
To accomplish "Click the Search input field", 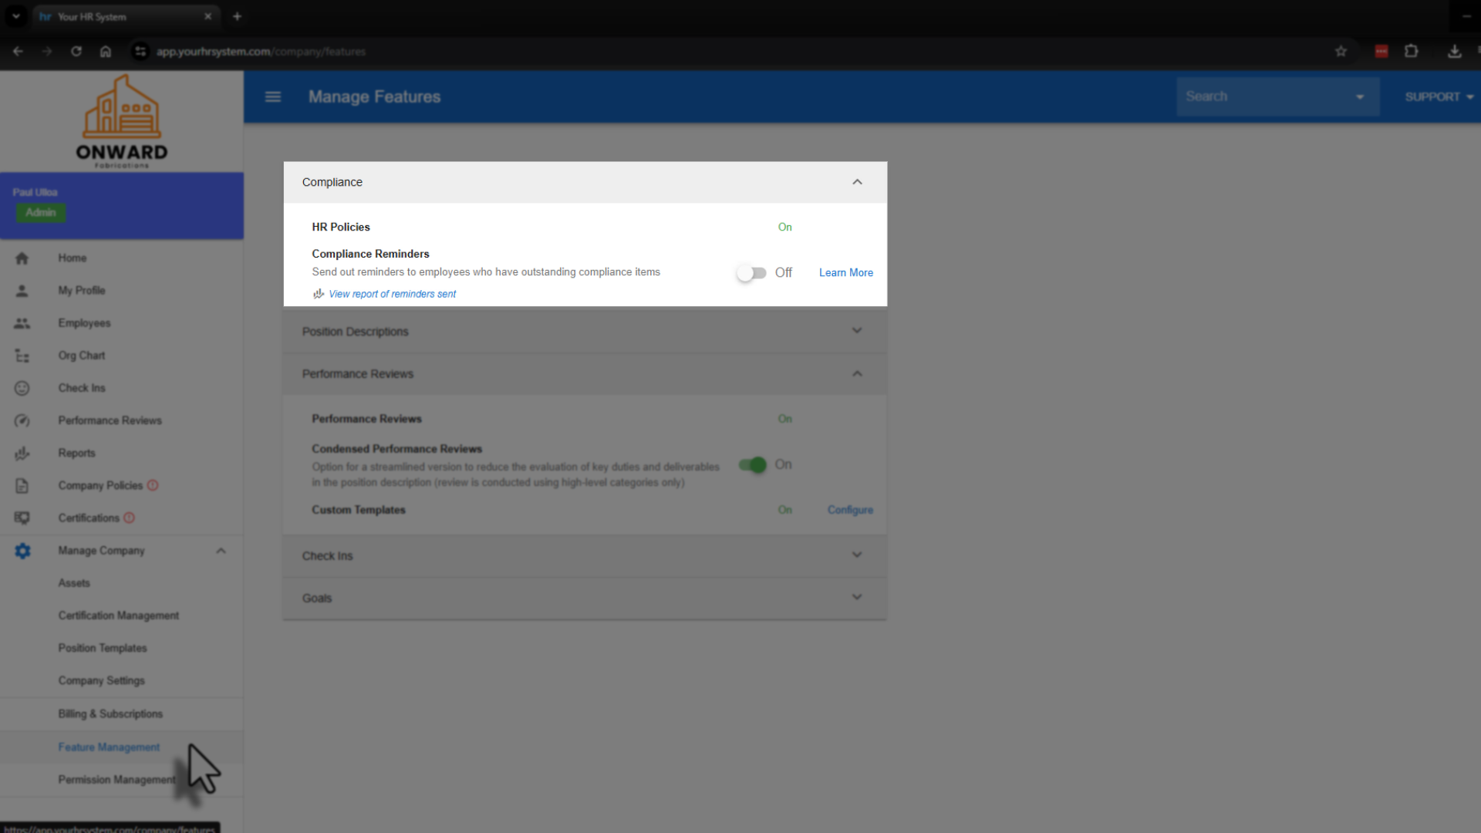I will point(1265,97).
